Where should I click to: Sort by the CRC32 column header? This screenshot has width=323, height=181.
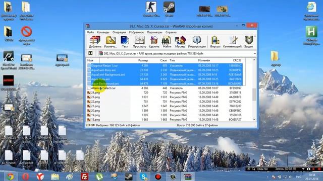237,60
